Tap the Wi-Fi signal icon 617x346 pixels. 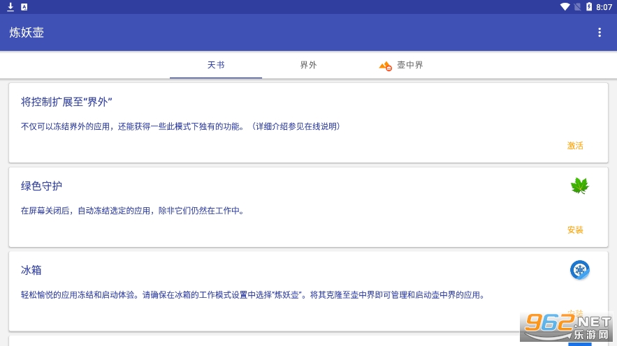click(565, 6)
